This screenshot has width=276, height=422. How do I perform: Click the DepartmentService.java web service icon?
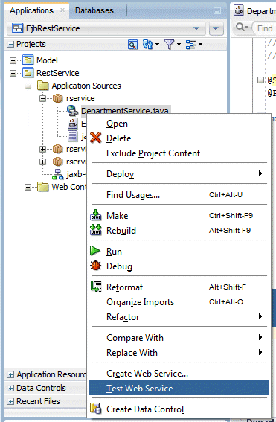click(73, 111)
